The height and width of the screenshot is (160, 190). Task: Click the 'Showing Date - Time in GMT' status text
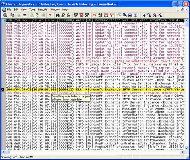point(17,157)
